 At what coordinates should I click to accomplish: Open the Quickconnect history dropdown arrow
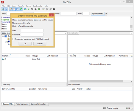[106, 14]
